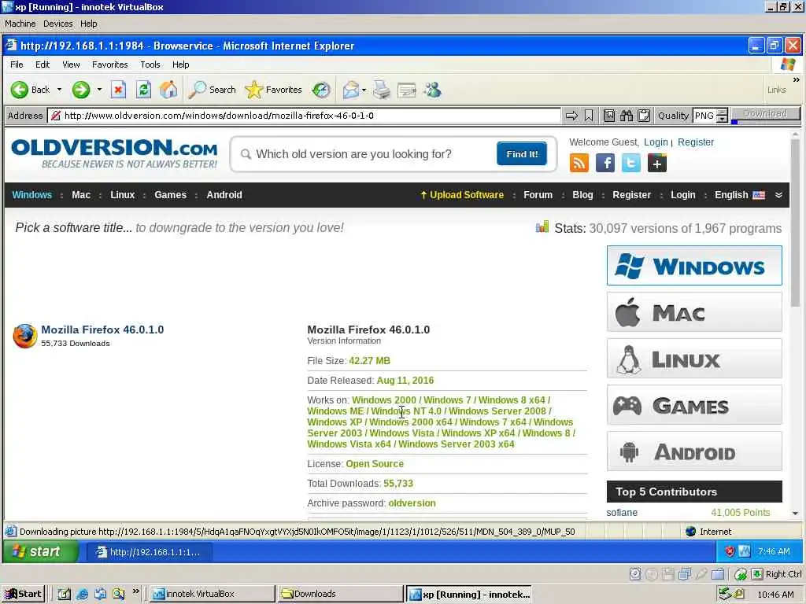Click the Mail envelope toolbar icon
Screen dimensions: 806x604
point(350,90)
